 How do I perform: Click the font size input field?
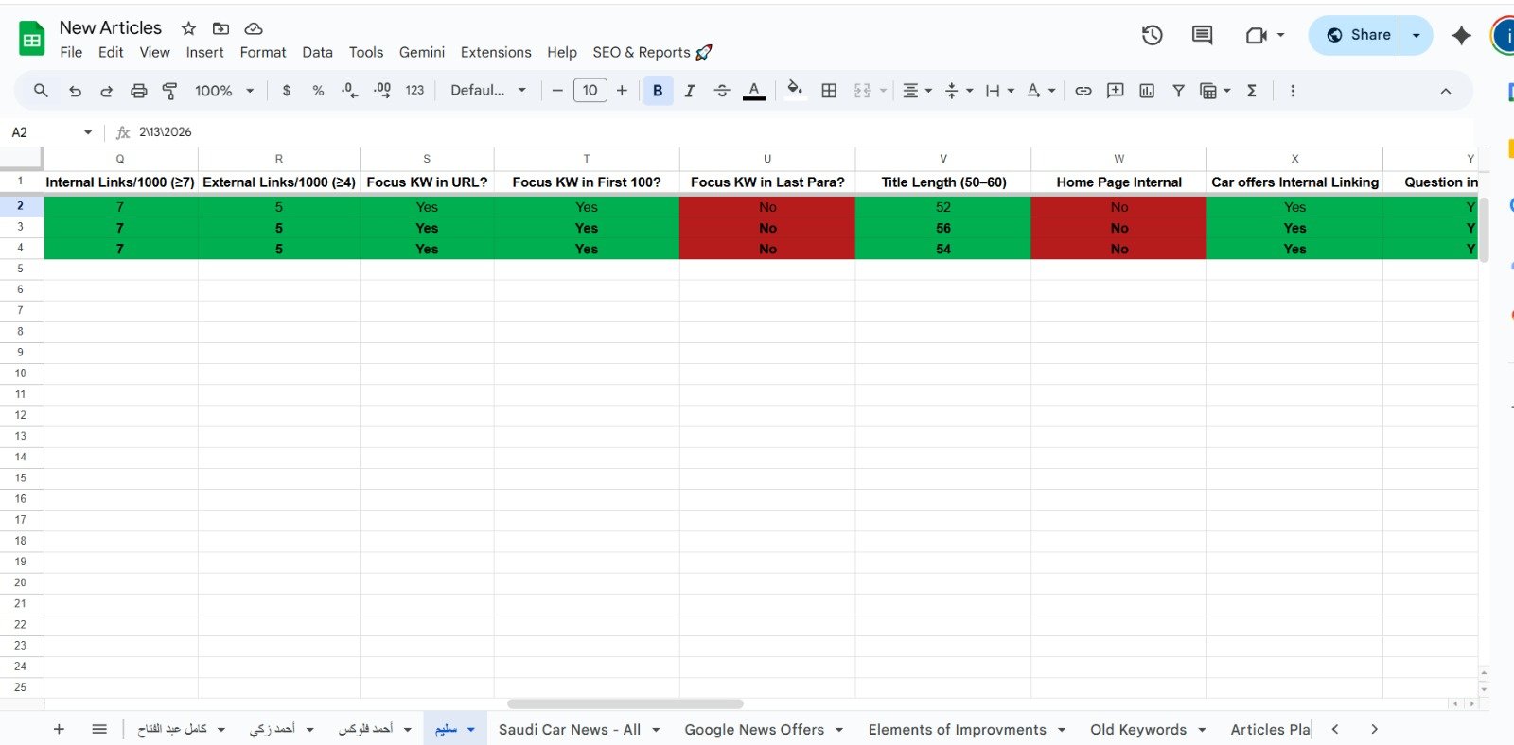click(590, 91)
